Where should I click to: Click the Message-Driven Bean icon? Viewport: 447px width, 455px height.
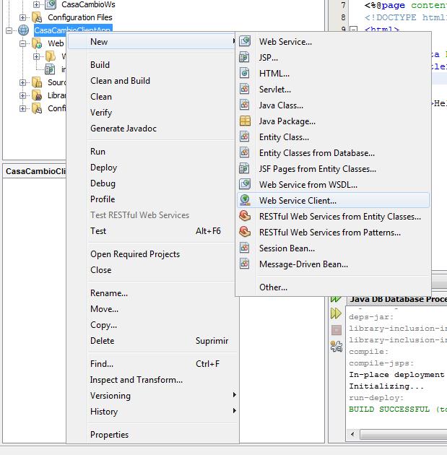click(x=244, y=264)
